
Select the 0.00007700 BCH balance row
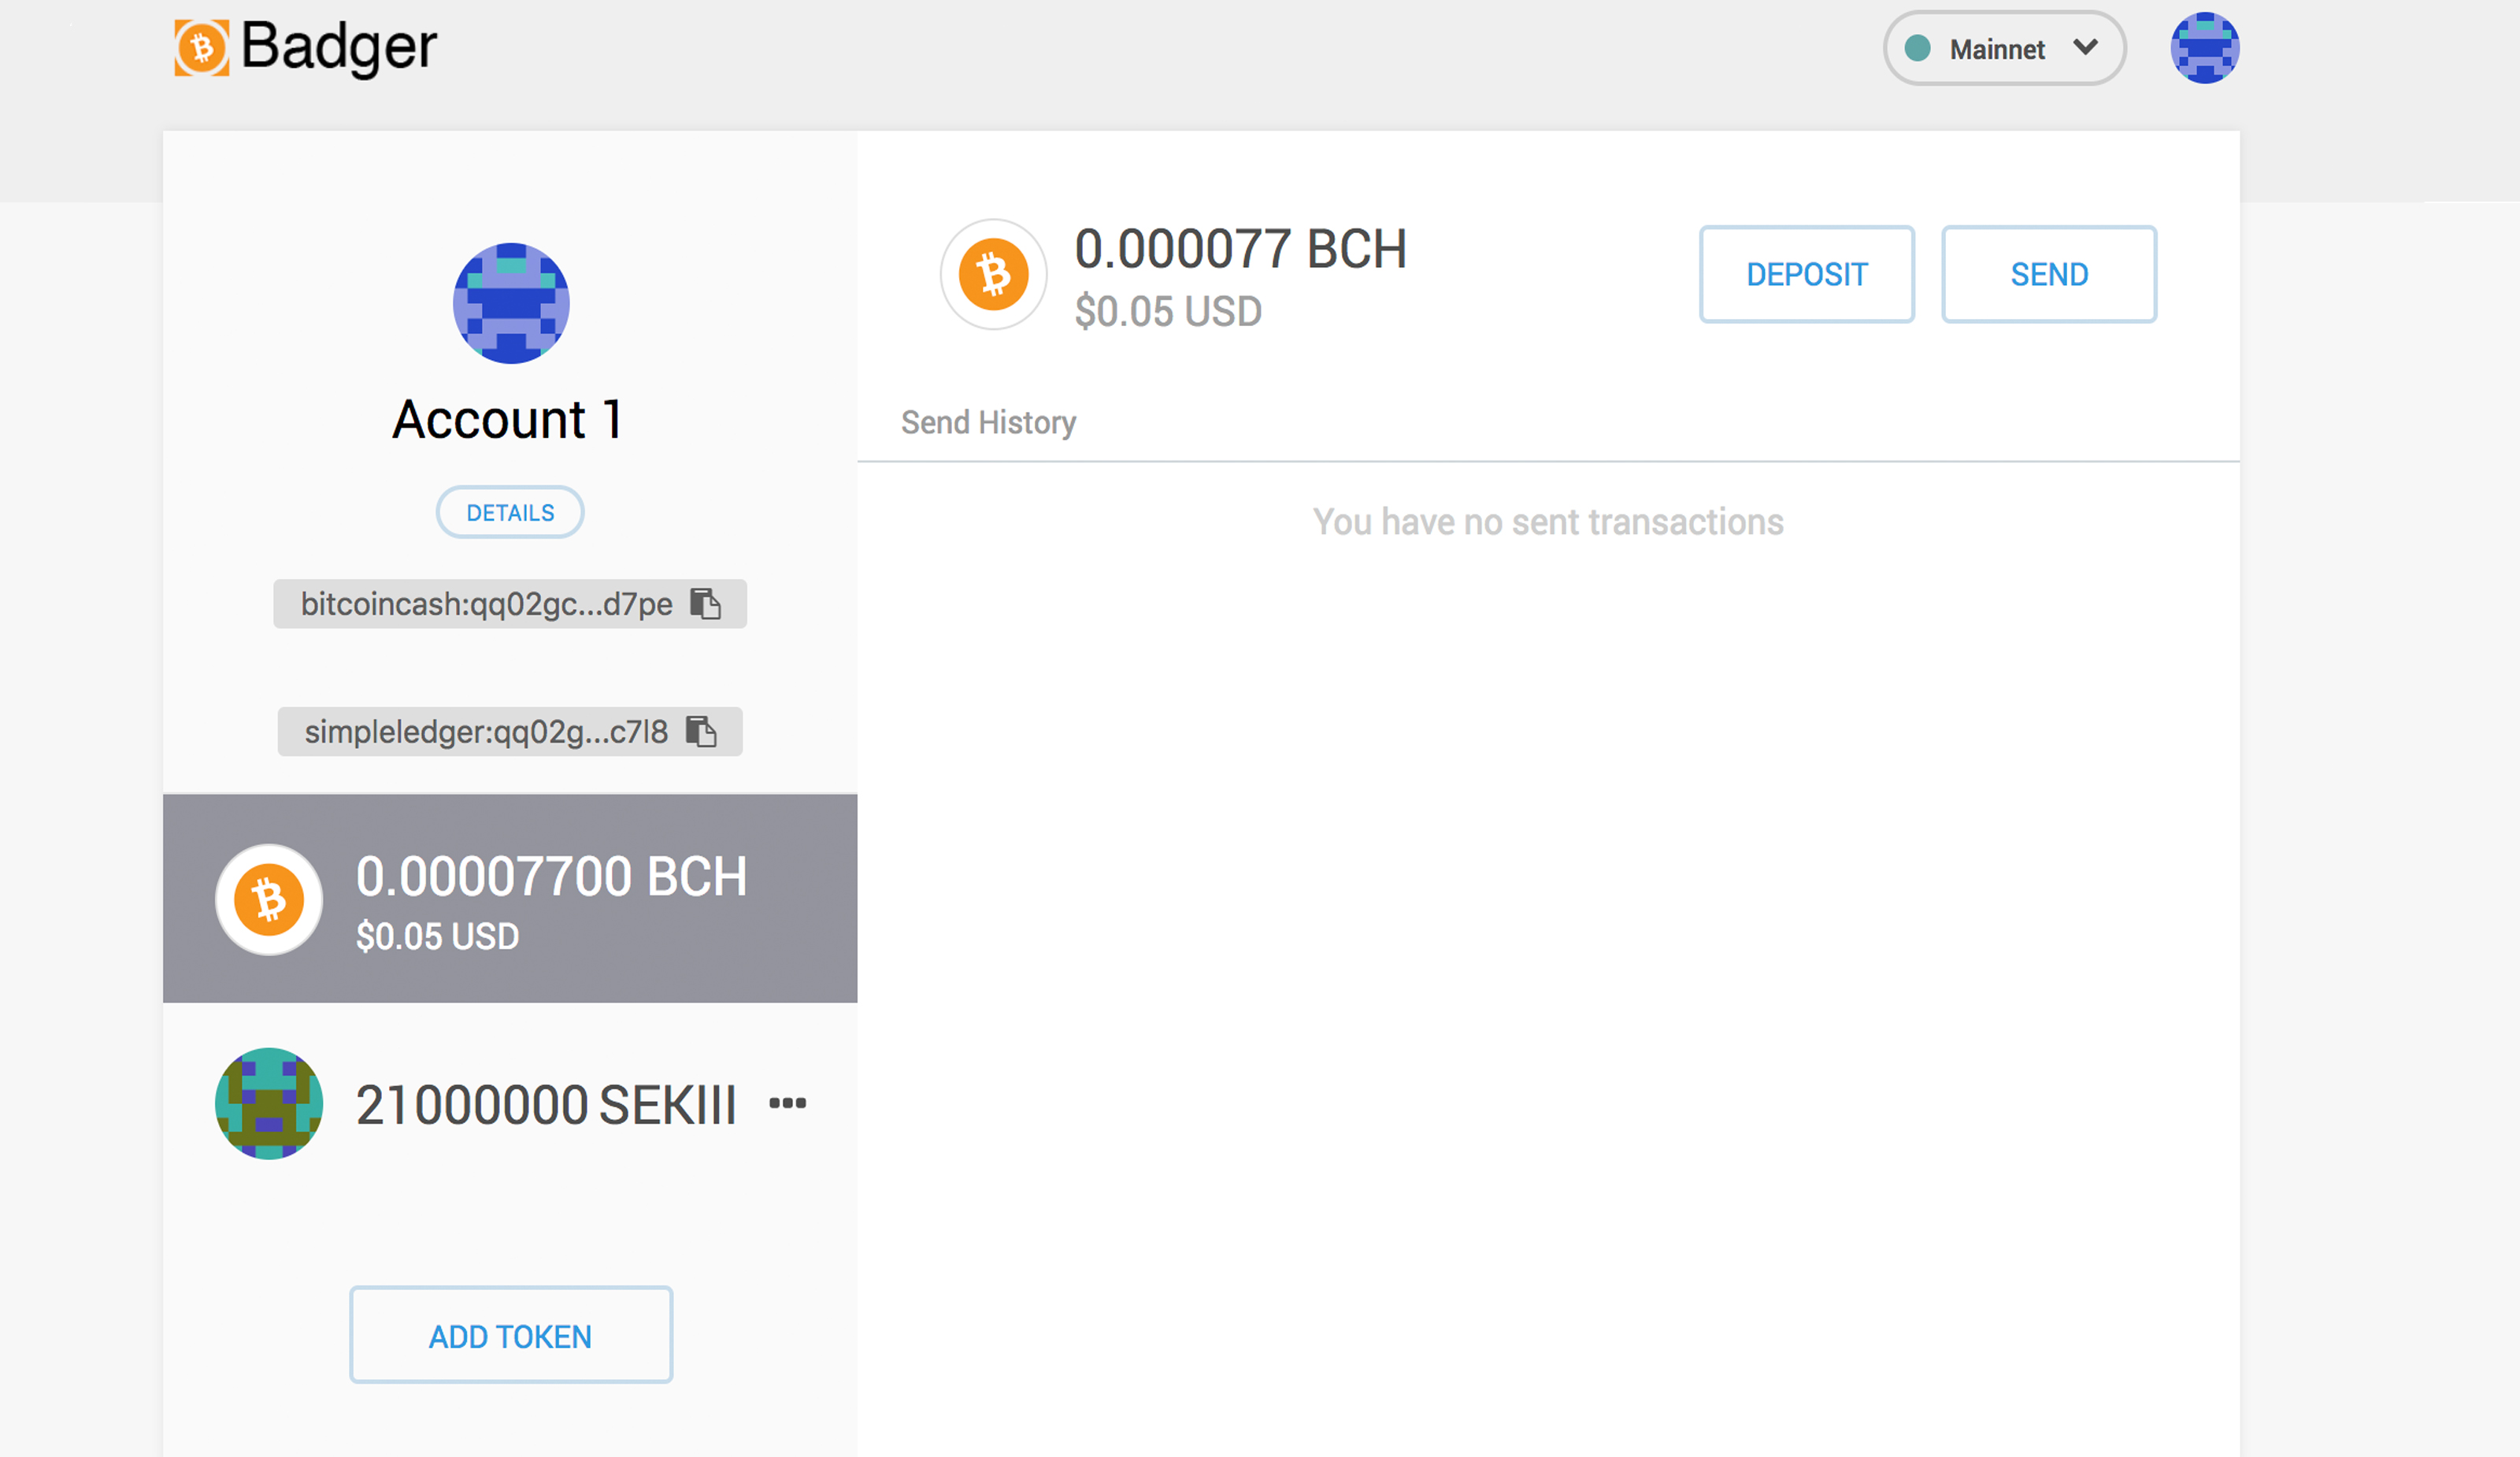pyautogui.click(x=510, y=898)
